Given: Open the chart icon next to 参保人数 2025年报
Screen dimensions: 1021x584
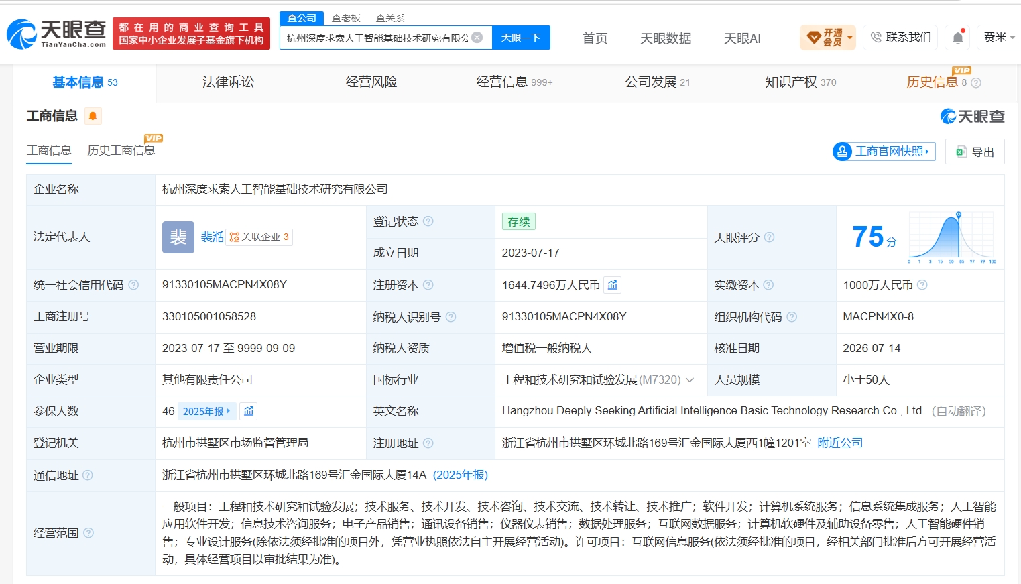Looking at the screenshot, I should pyautogui.click(x=249, y=411).
